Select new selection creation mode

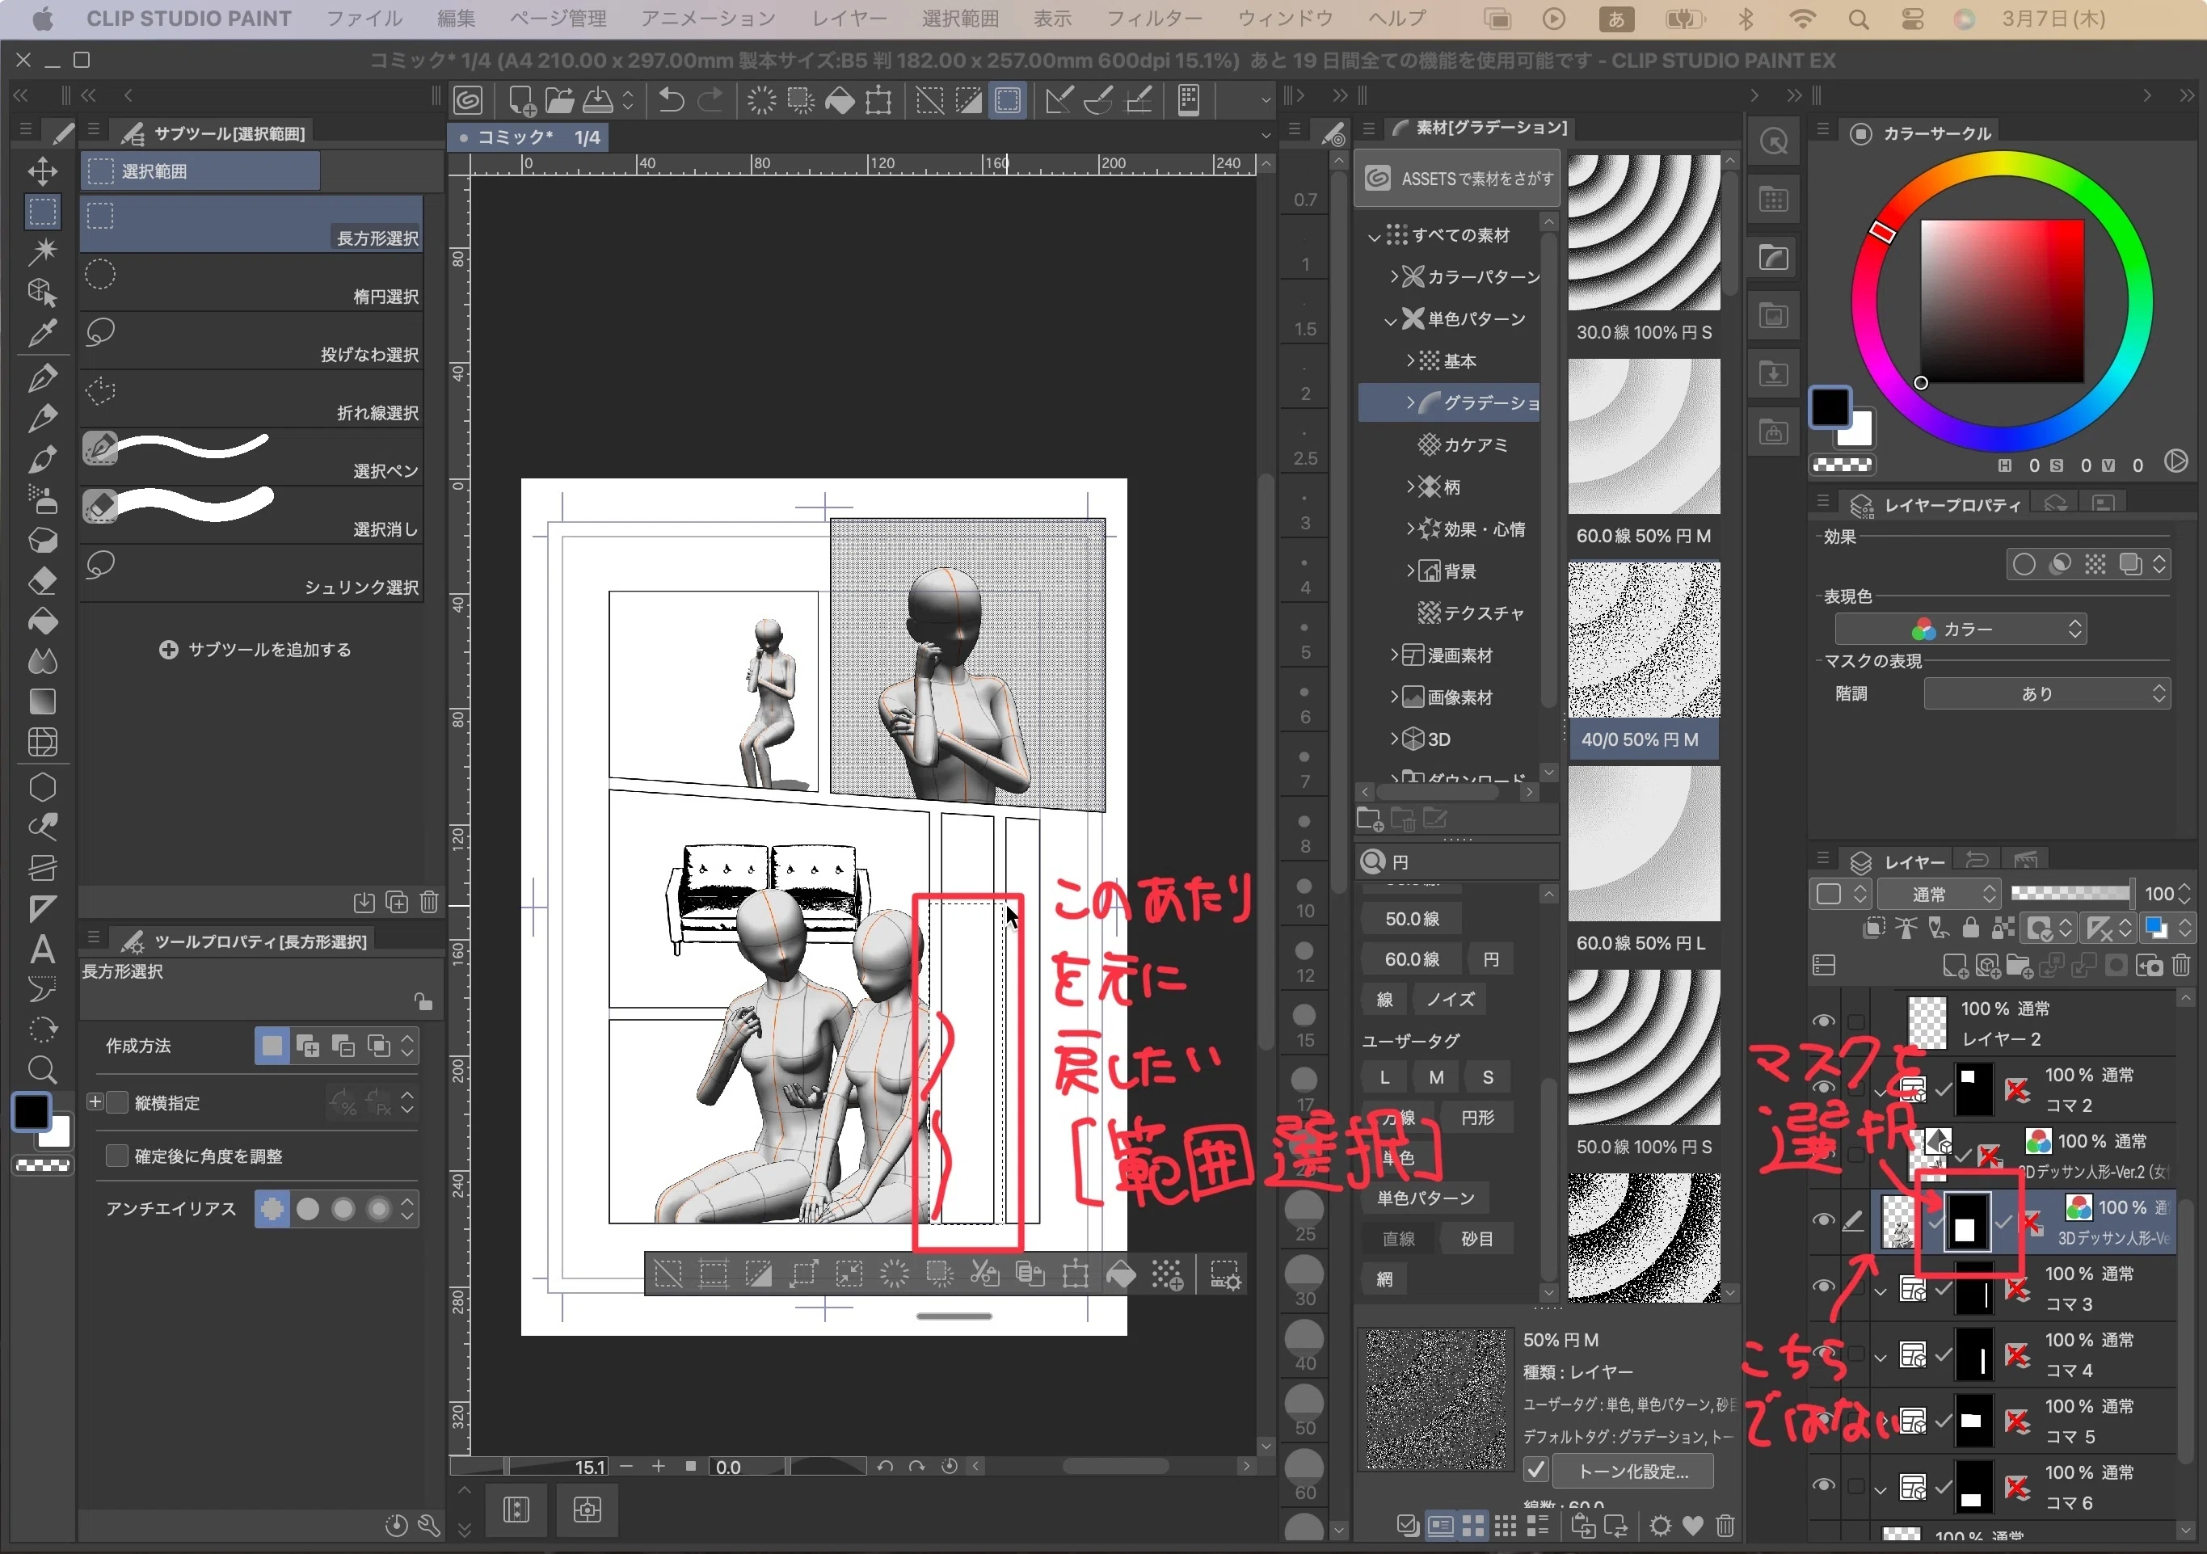(272, 1045)
